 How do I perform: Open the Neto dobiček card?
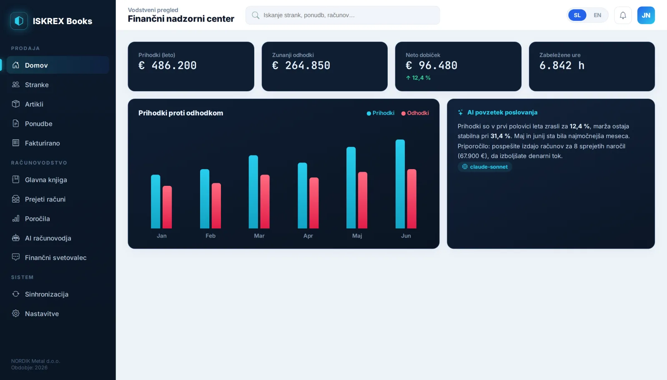[x=458, y=66]
